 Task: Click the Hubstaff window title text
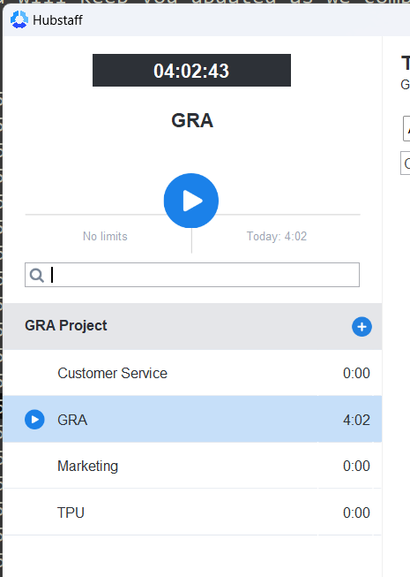57,19
